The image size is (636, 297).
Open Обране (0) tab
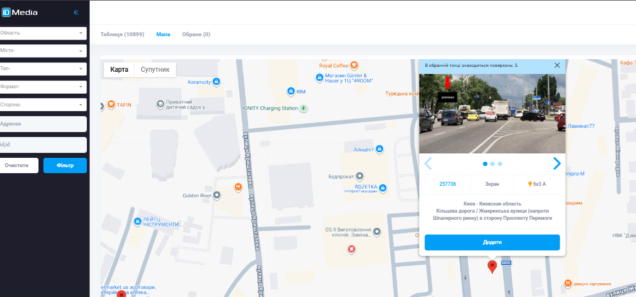point(196,35)
